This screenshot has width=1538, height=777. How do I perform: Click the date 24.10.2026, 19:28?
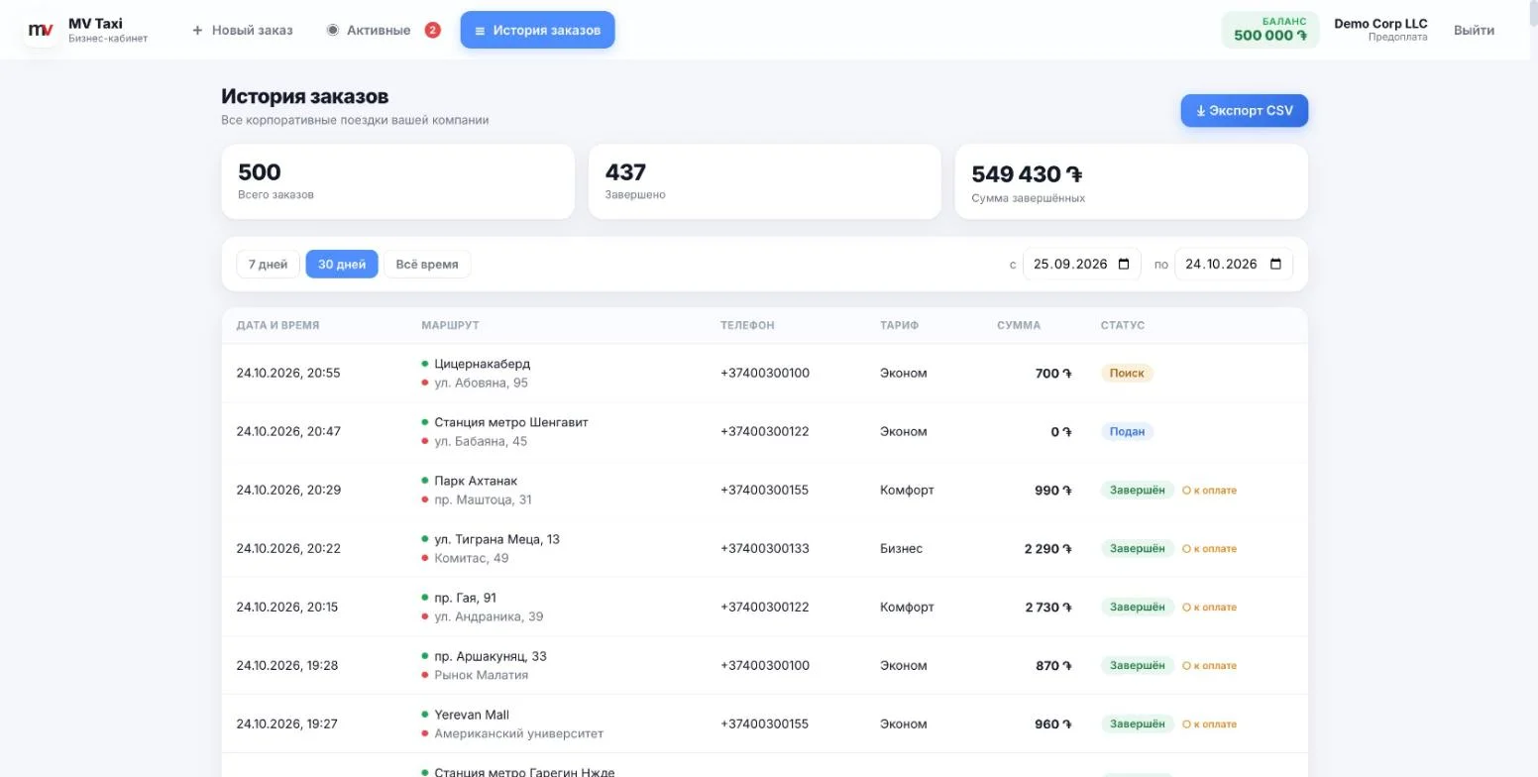[287, 666]
